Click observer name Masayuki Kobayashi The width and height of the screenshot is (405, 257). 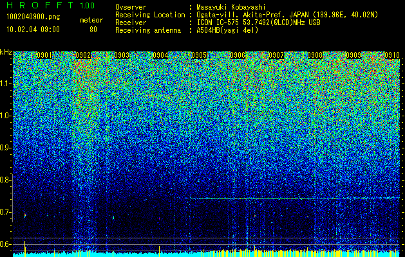[x=231, y=7]
